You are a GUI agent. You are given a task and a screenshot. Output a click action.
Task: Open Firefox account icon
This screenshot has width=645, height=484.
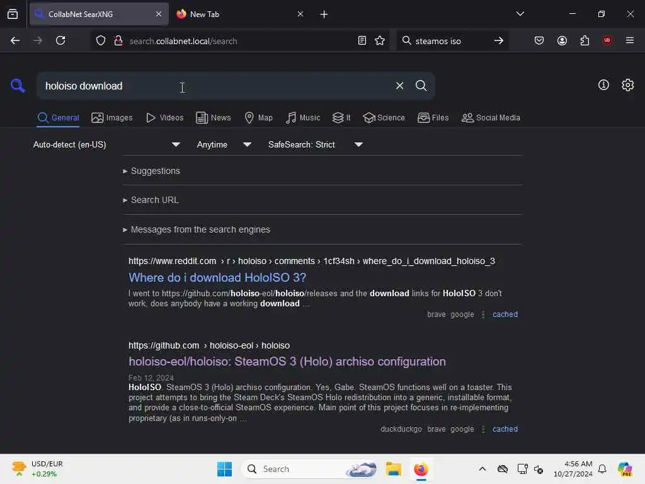click(x=562, y=41)
